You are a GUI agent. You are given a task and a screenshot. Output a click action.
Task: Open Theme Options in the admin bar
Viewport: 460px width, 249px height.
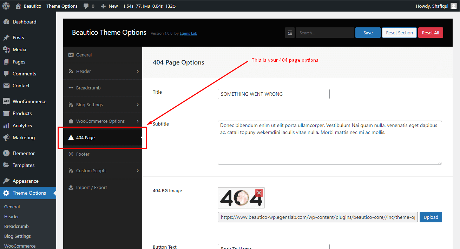coord(62,6)
